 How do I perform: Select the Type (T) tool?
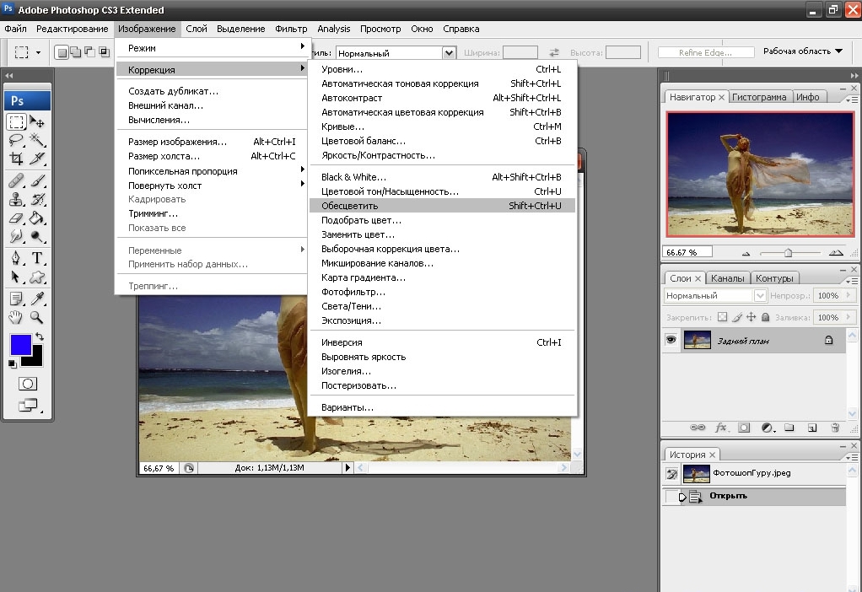37,258
